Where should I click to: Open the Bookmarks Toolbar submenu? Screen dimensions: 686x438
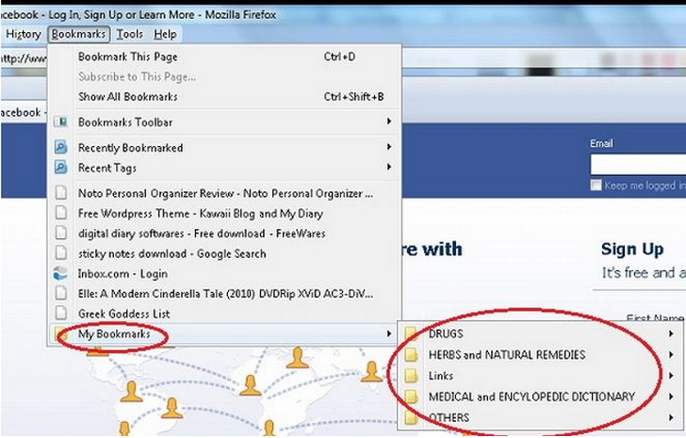tap(224, 122)
